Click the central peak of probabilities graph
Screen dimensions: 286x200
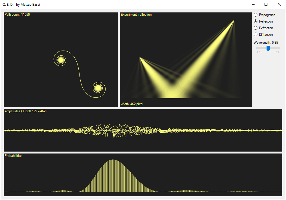pos(113,160)
